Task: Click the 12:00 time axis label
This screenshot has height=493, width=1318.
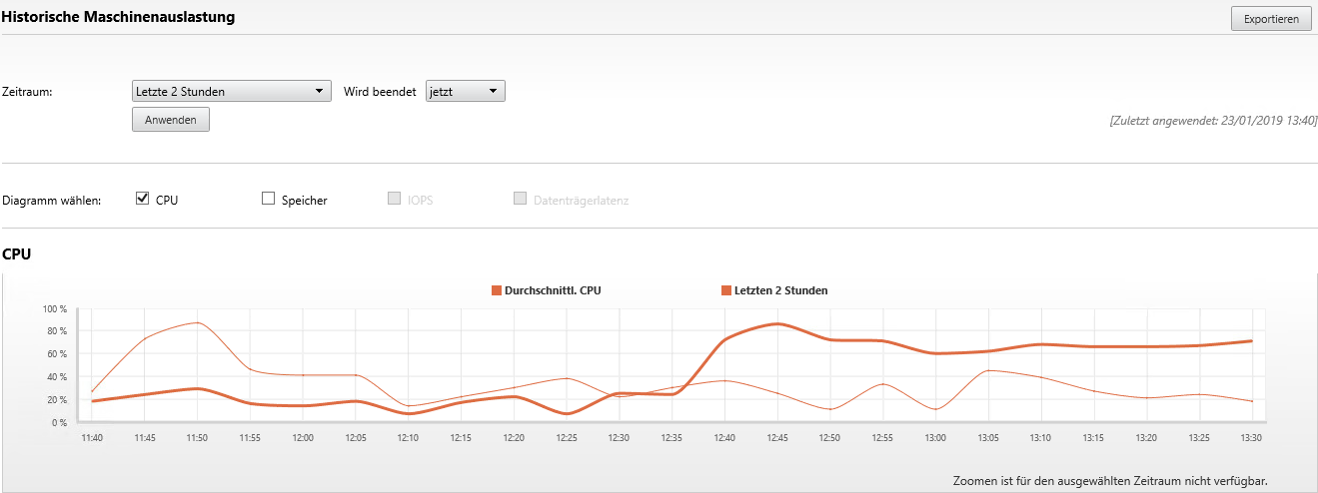Action: 303,437
